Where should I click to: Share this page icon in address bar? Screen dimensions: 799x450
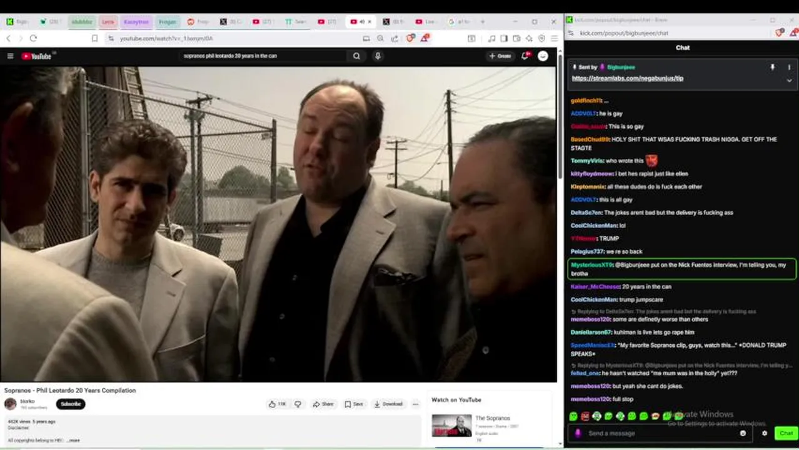(x=394, y=38)
